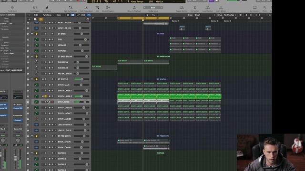Image resolution: width=305 pixels, height=171 pixels.
Task: Click the Cut Section toolbar icon
Action: (x=195, y=8)
